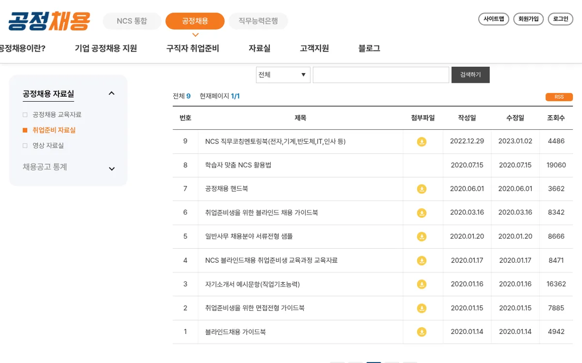Open 취업준비생을 위한 면접전형 가이드북
Screen dimensions: 582x363
255,308
